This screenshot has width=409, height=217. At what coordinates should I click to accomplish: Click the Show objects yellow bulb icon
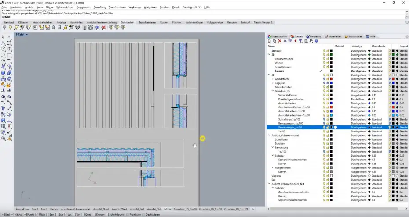(x=11, y=28)
